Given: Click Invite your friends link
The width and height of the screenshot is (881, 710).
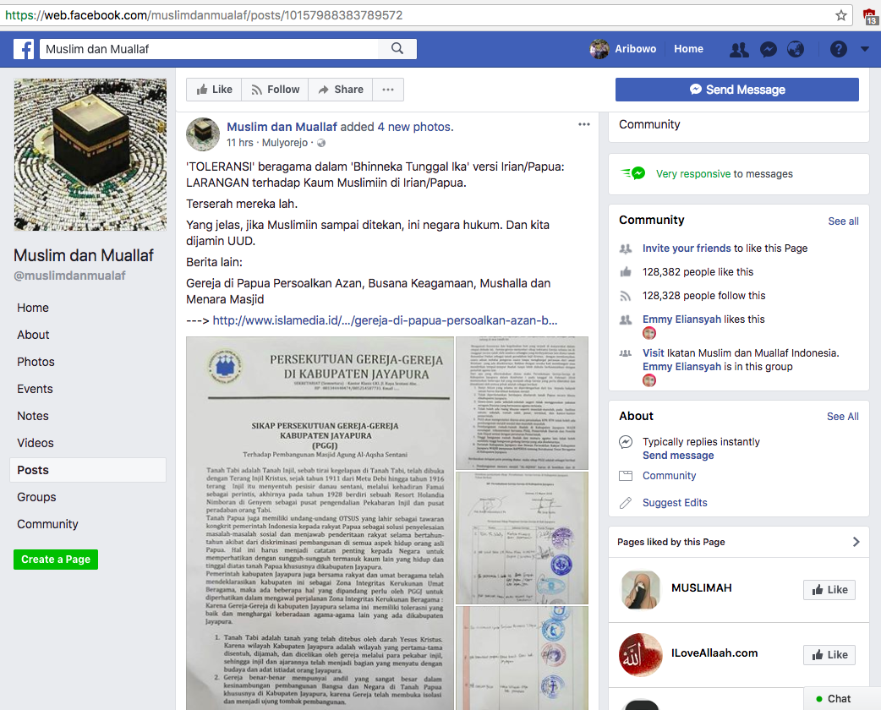Looking at the screenshot, I should pyautogui.click(x=687, y=248).
